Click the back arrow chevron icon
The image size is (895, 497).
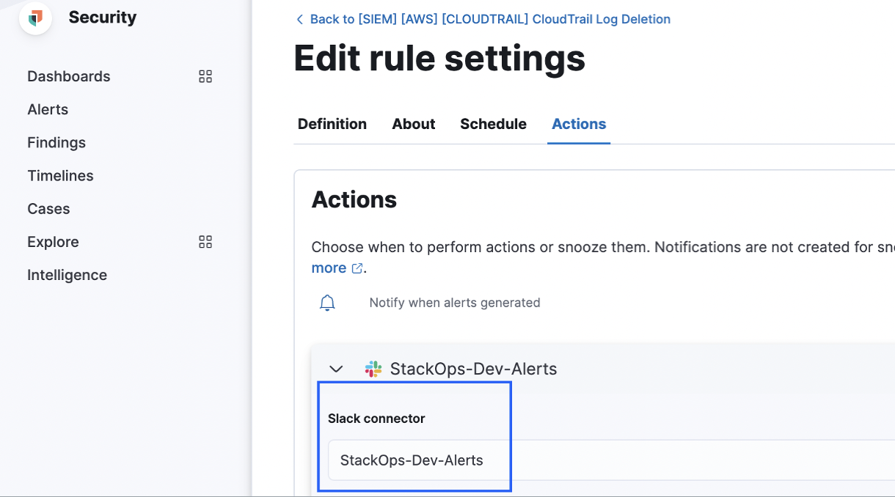coord(299,19)
